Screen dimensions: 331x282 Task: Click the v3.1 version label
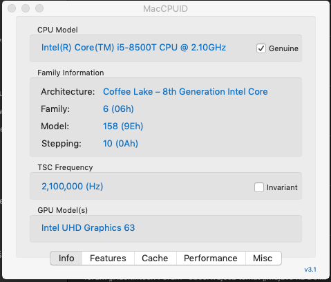tap(310, 270)
